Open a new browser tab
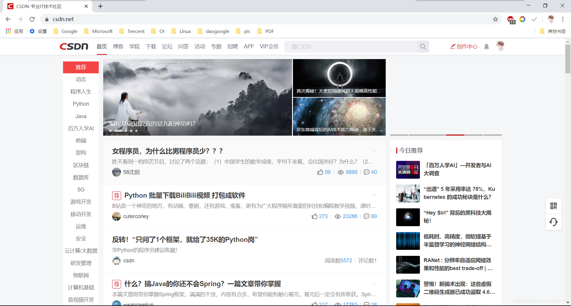Screen dimensions: 571x306 [101, 6]
